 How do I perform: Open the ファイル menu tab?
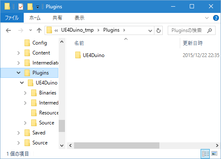pyautogui.click(x=12, y=18)
